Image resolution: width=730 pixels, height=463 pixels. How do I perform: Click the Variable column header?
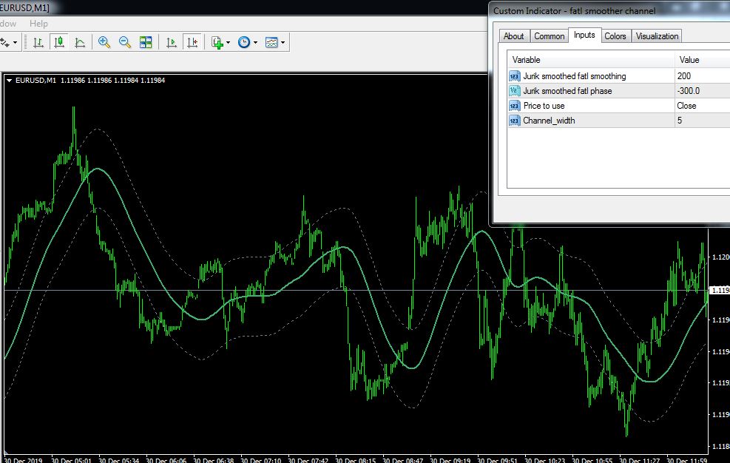tap(527, 60)
